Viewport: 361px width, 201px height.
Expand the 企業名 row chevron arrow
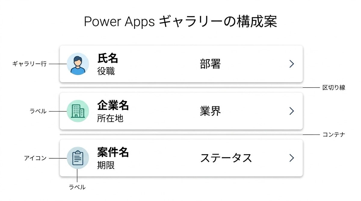[291, 111]
